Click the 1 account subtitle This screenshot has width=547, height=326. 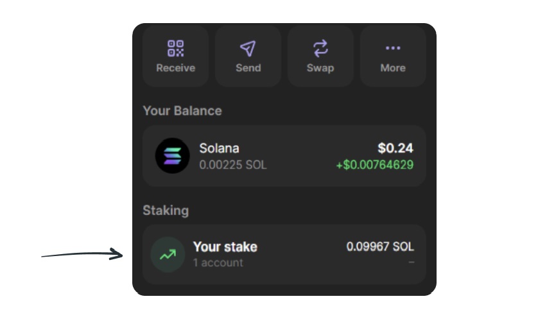coord(218,262)
